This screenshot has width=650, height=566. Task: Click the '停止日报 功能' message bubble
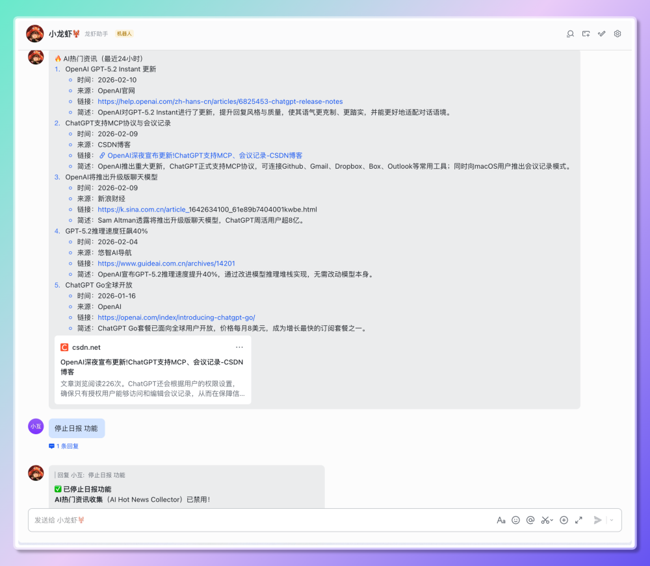tap(76, 428)
